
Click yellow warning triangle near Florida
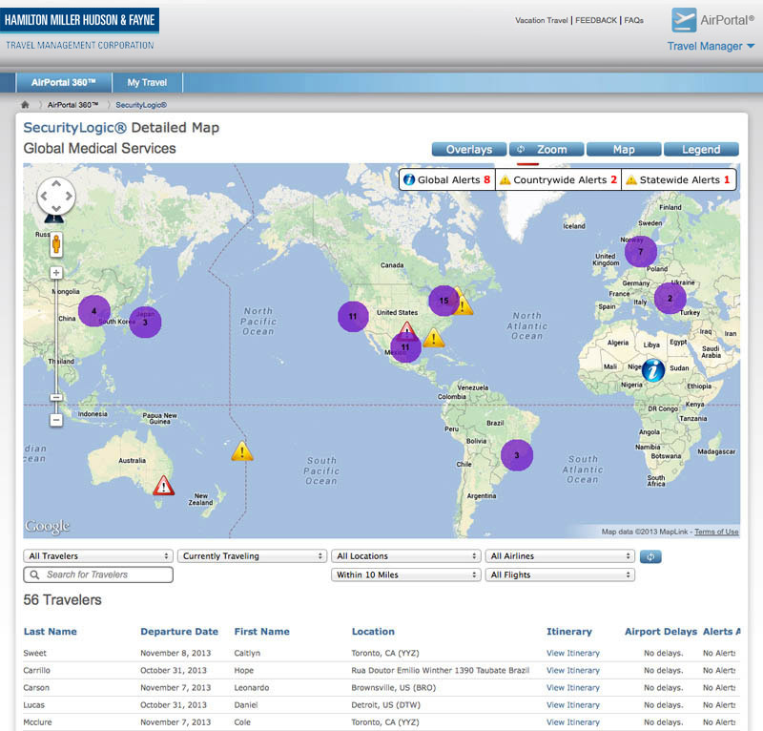point(434,338)
